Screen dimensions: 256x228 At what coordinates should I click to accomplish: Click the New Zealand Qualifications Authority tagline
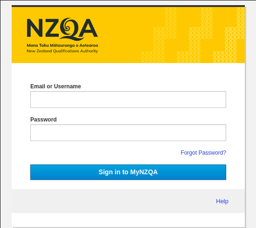(x=62, y=51)
